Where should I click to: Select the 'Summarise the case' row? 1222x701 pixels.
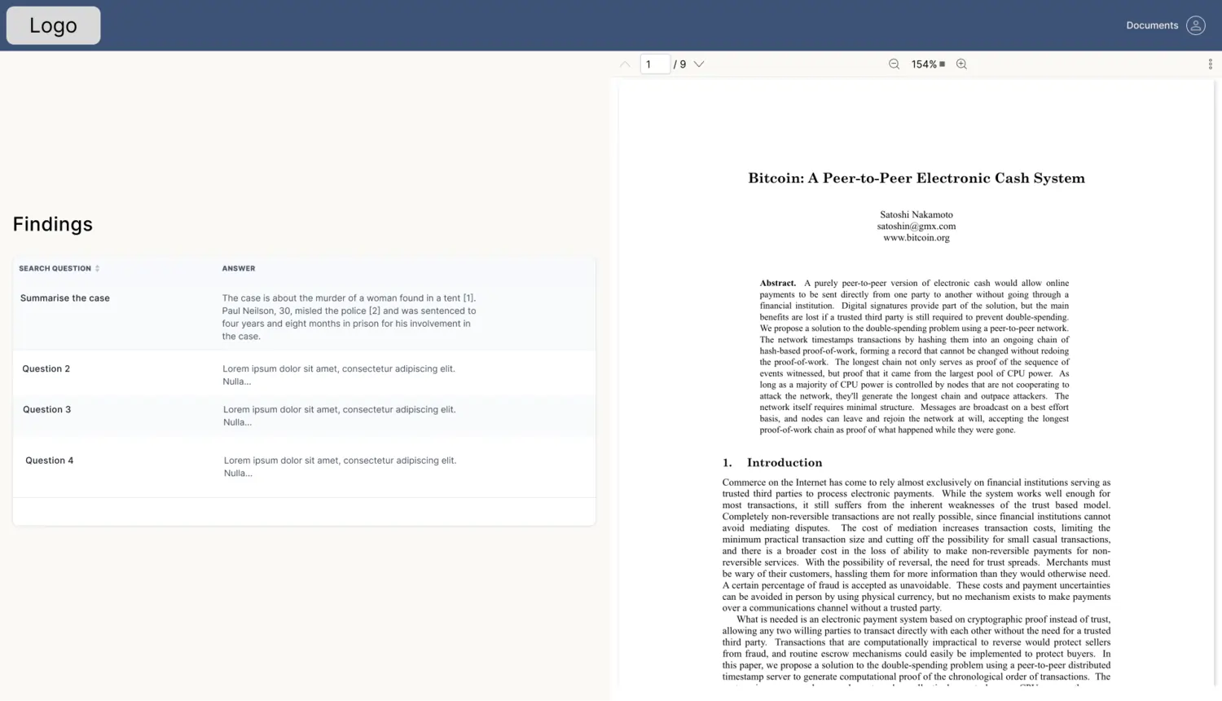65,298
